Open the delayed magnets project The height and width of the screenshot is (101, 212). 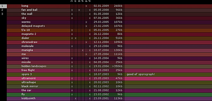pos(33,26)
